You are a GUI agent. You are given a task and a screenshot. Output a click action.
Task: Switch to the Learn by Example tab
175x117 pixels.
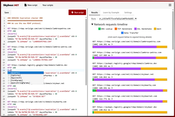111,13
